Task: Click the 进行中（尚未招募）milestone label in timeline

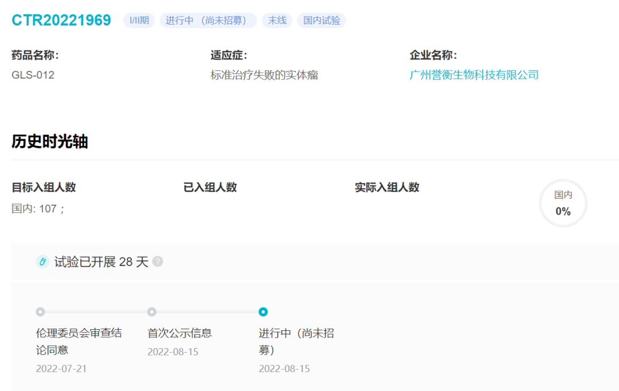Action: [296, 341]
